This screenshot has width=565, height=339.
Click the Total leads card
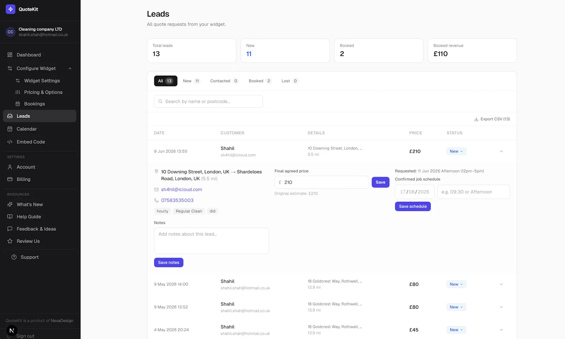(191, 51)
